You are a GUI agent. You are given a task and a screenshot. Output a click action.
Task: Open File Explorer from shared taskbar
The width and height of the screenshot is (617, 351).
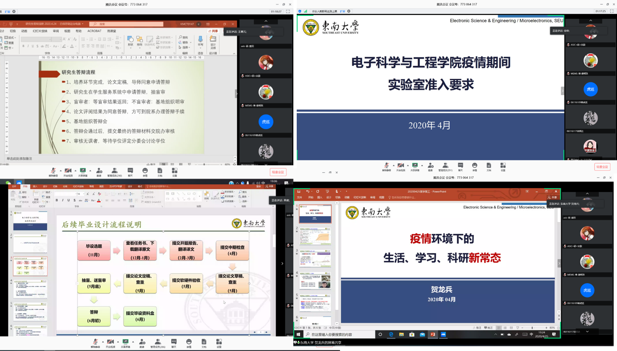coord(402,335)
